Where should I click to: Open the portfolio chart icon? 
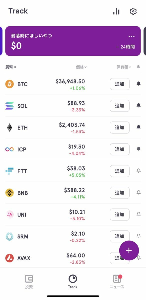click(x=116, y=11)
